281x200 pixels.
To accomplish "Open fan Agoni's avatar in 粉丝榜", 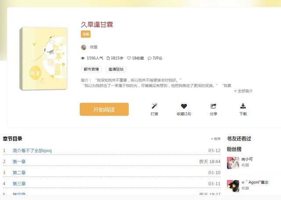I will tap(233, 186).
